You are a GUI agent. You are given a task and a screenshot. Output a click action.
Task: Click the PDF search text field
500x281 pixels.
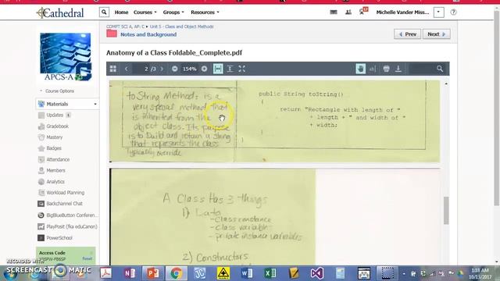click(x=422, y=69)
